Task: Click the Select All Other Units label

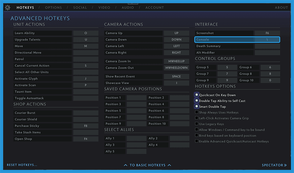Action: 32,72
